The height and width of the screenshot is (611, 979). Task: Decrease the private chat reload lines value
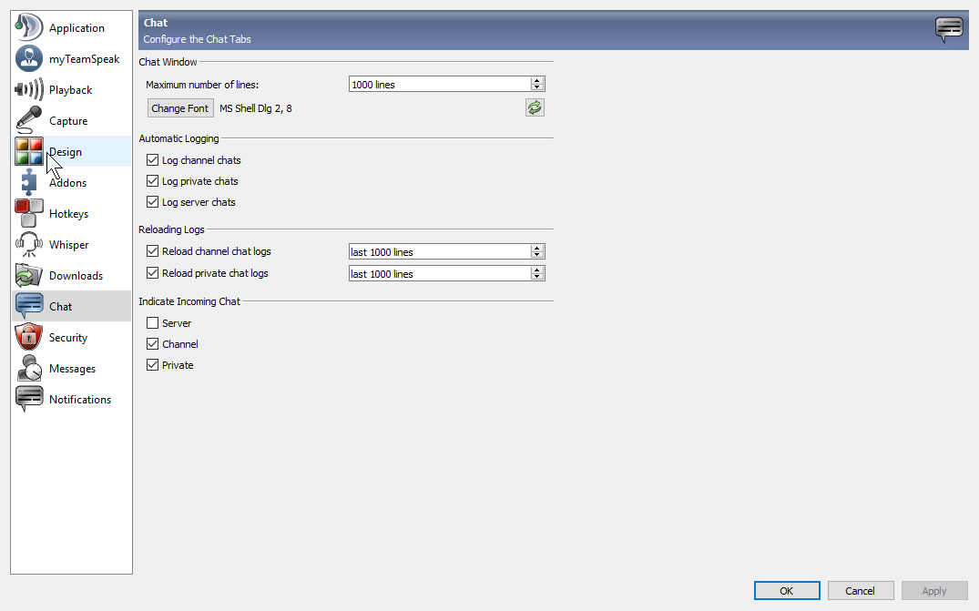[537, 277]
